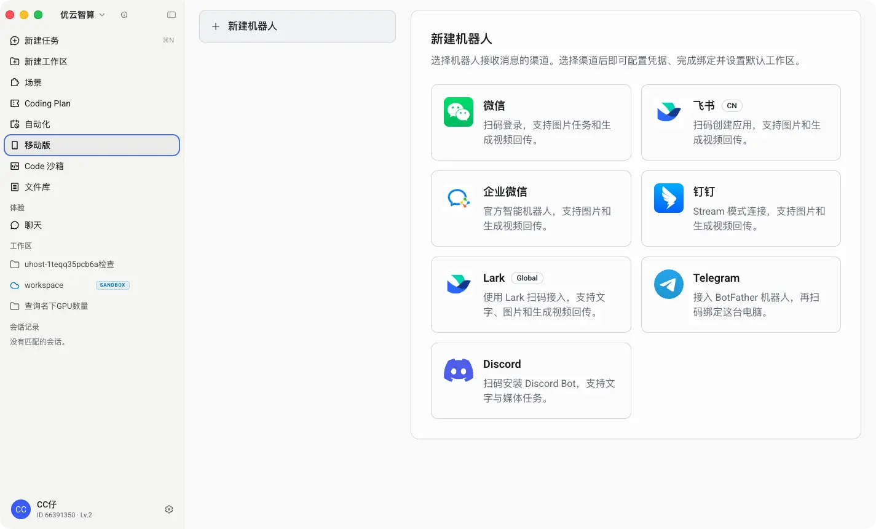The width and height of the screenshot is (876, 529).
Task: Click the CC user avatar
Action: pos(21,509)
